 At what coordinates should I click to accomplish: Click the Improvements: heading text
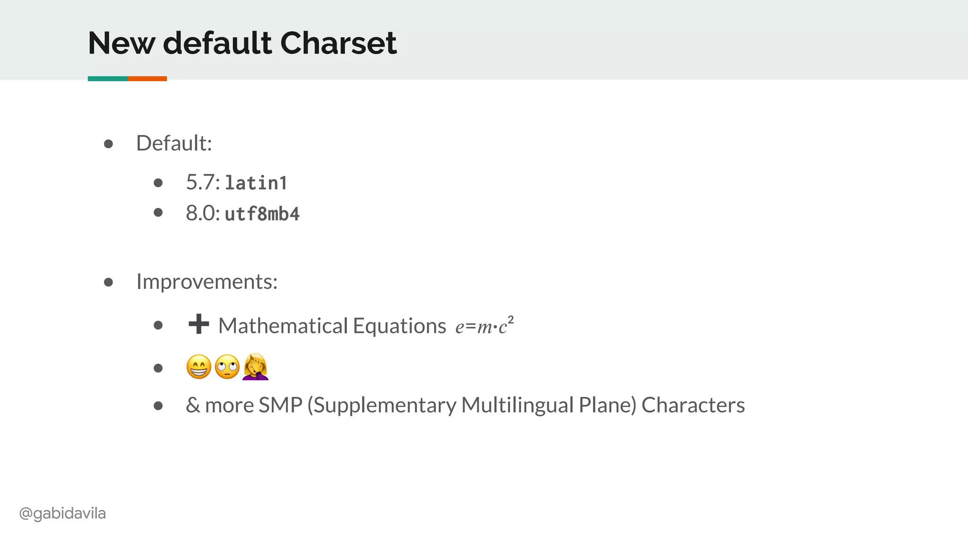207,281
